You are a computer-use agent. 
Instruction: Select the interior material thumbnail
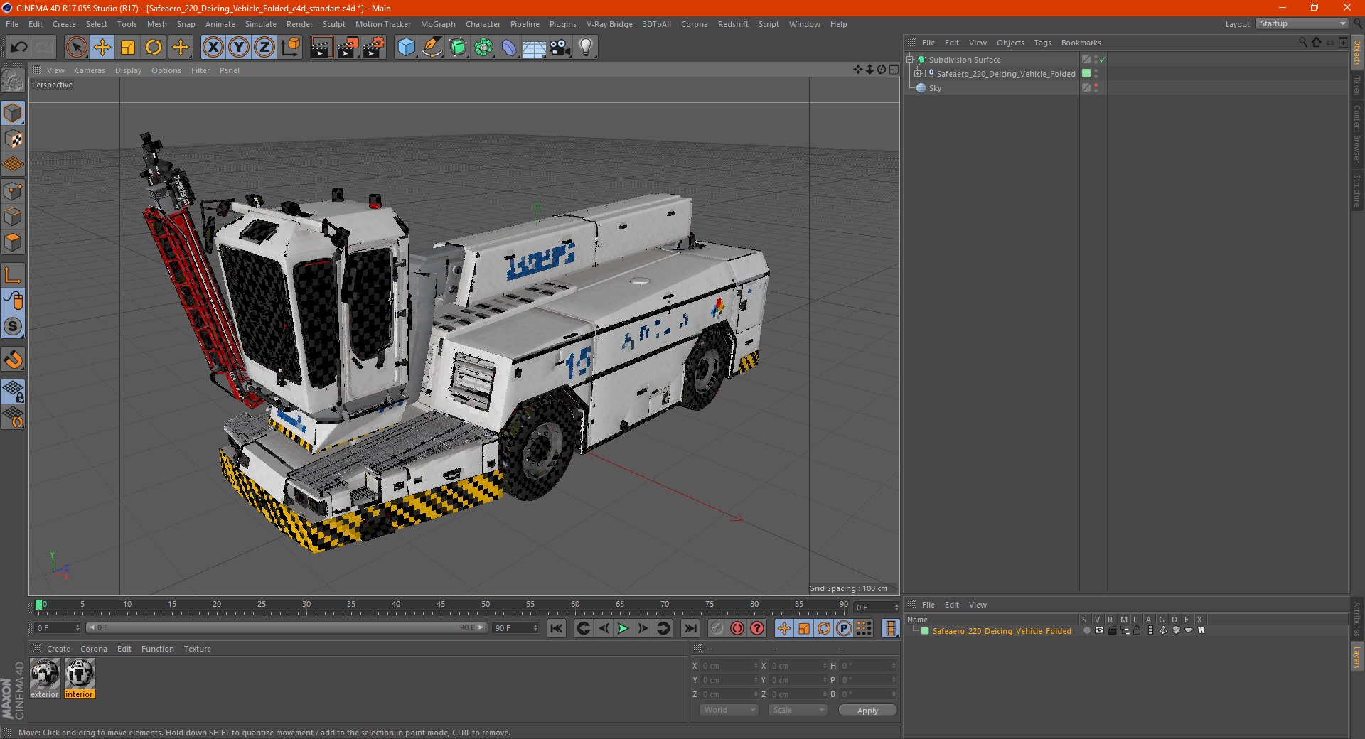click(79, 678)
